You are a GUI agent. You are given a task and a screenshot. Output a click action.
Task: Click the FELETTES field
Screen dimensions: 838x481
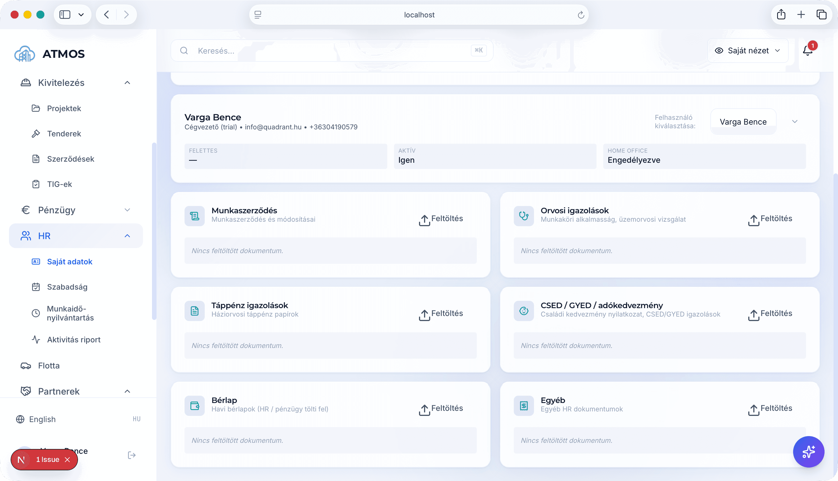click(x=286, y=156)
